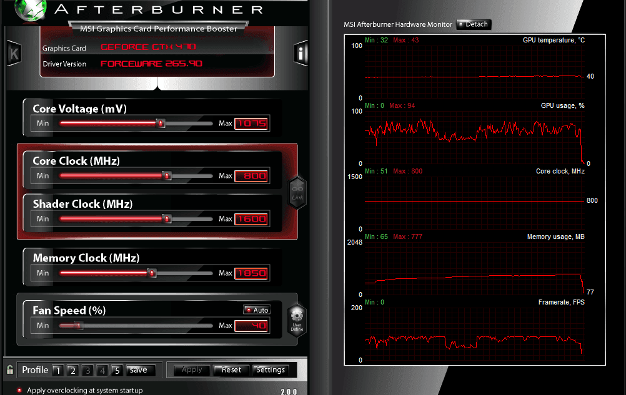The image size is (626, 395).
Task: Select Profile slot 2
Action: [x=72, y=370]
